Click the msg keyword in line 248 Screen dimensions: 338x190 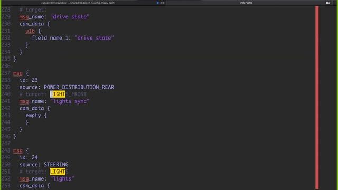(x=17, y=150)
